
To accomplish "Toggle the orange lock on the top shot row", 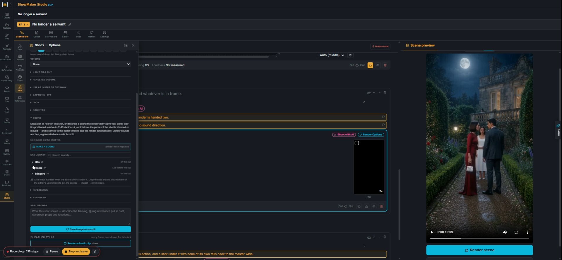I will [370, 65].
